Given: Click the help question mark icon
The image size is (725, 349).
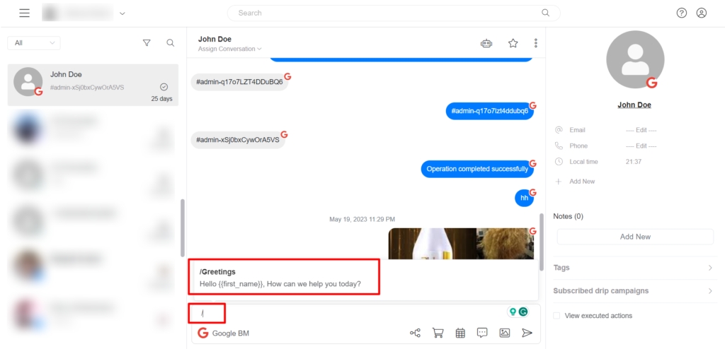Looking at the screenshot, I should 681,13.
